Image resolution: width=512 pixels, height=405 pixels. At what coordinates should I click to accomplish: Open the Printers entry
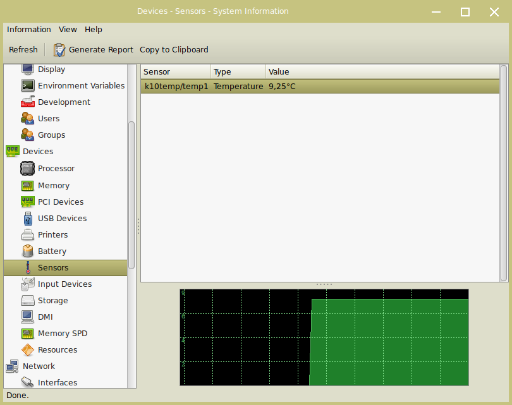pyautogui.click(x=53, y=234)
